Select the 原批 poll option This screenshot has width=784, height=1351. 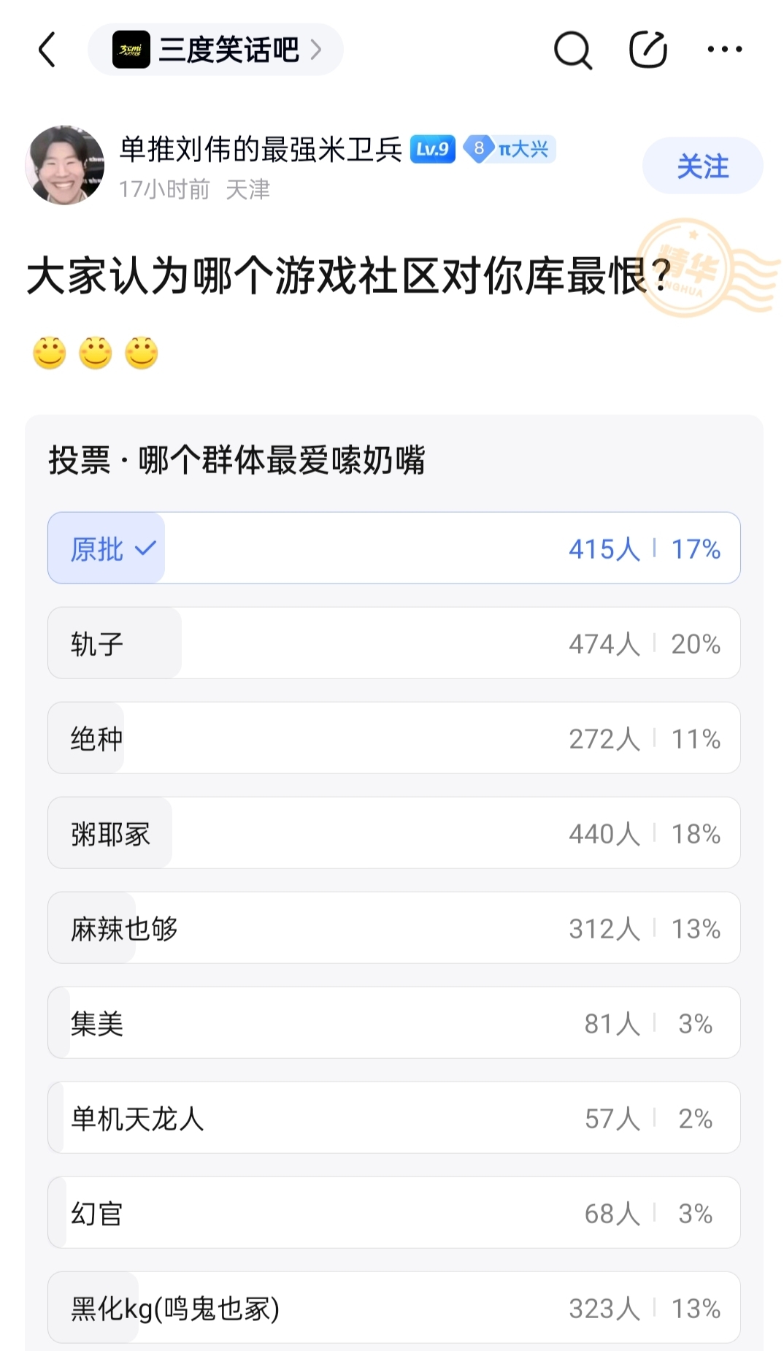(394, 548)
